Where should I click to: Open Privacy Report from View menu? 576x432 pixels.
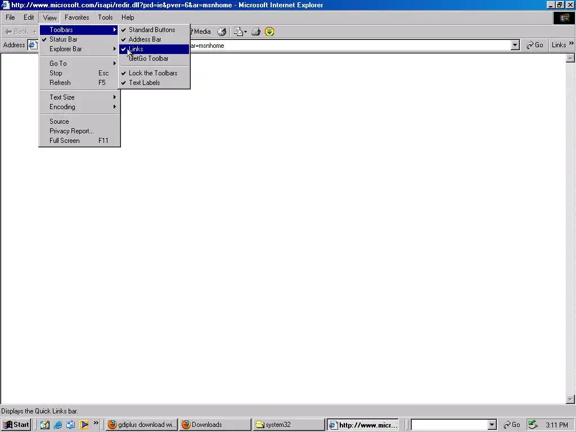pos(79,131)
